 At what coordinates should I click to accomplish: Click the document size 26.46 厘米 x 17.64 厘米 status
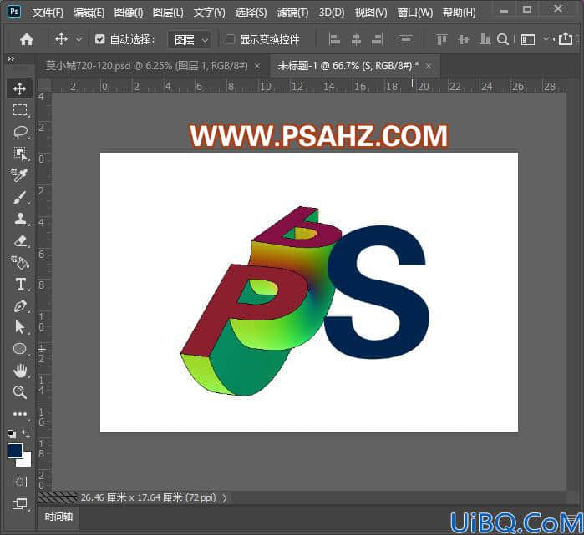[148, 497]
